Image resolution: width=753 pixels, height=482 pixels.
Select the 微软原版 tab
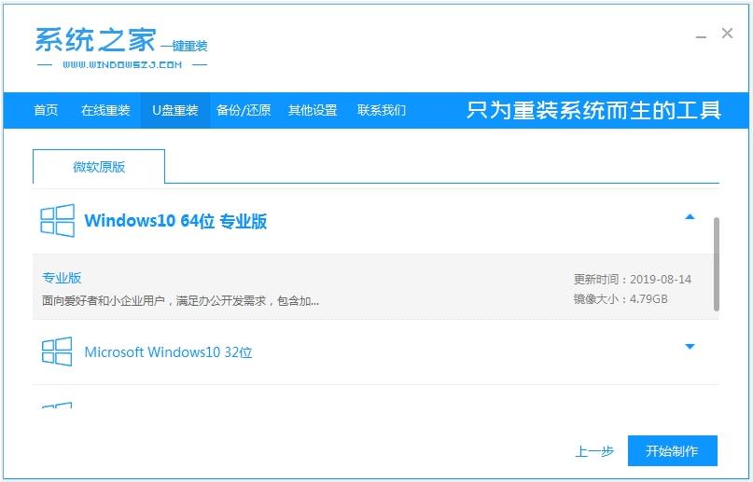[99, 167]
